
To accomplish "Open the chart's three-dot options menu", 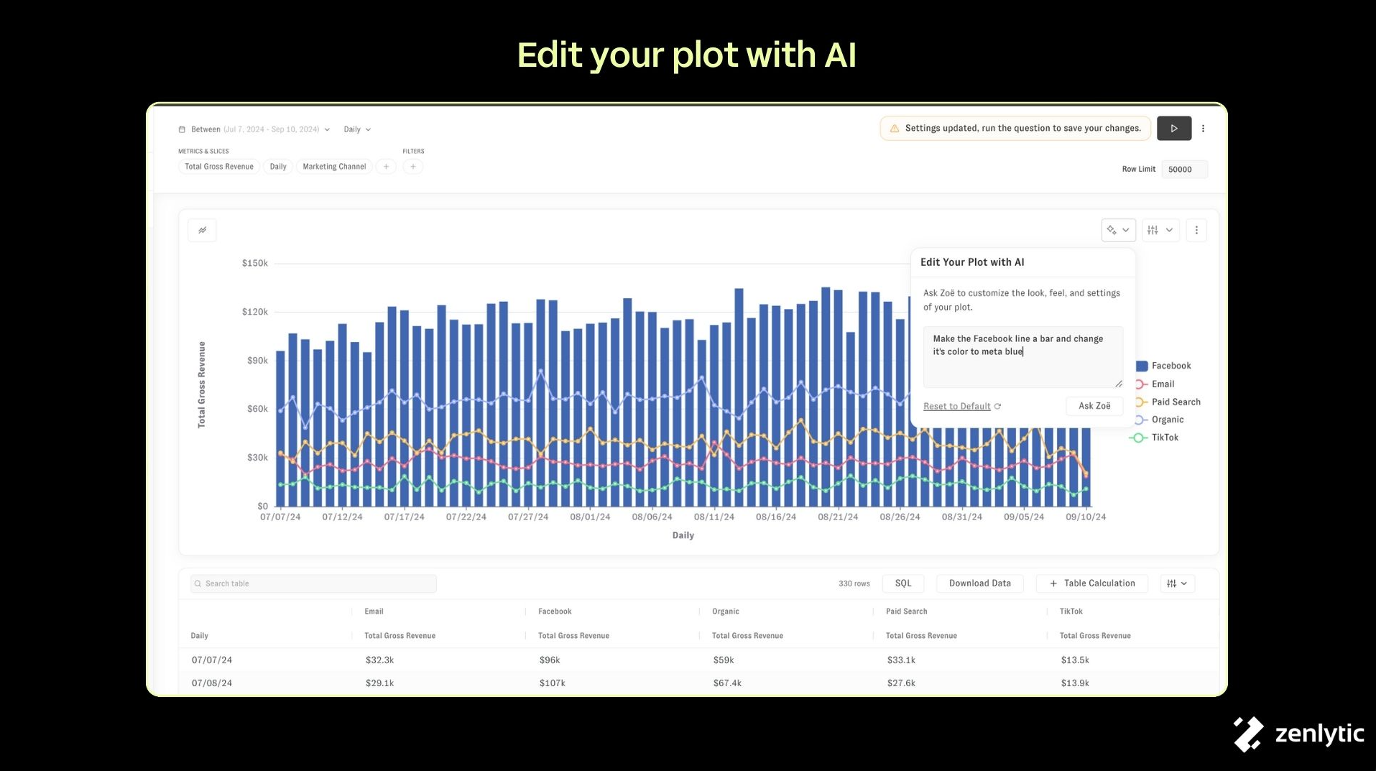I will 1196,231.
